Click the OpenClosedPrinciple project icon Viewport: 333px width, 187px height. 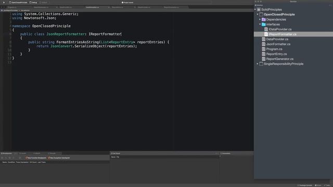[261, 15]
